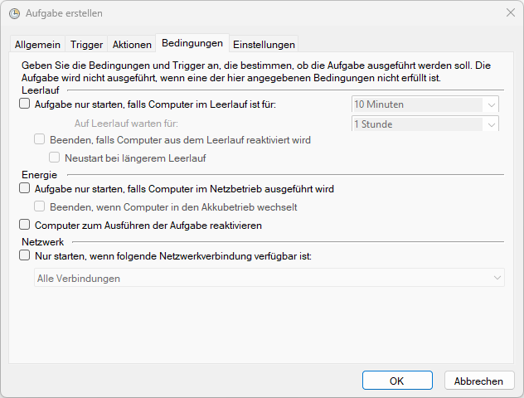Expand the 1 Stunde wait dropdown
The image size is (524, 398).
click(x=425, y=124)
